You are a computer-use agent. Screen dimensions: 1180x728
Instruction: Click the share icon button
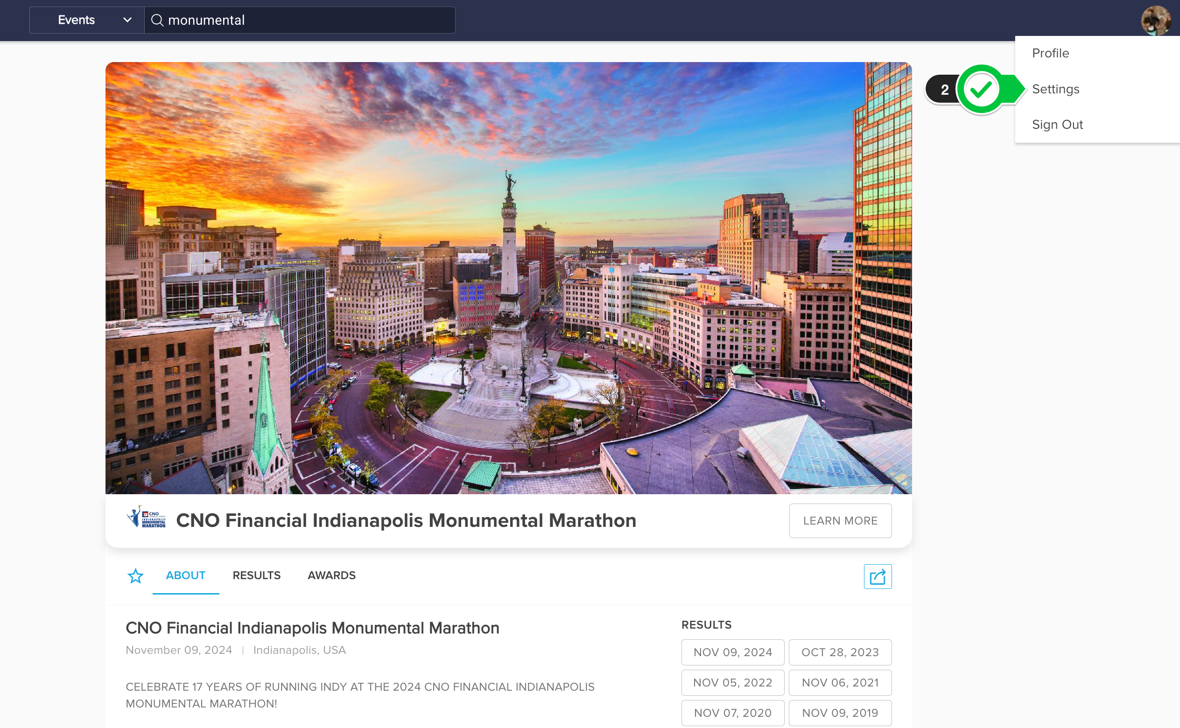point(877,576)
